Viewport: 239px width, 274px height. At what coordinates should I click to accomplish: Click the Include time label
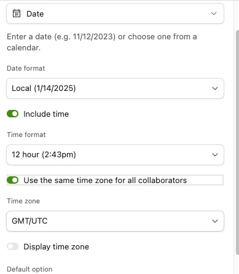tap(46, 114)
